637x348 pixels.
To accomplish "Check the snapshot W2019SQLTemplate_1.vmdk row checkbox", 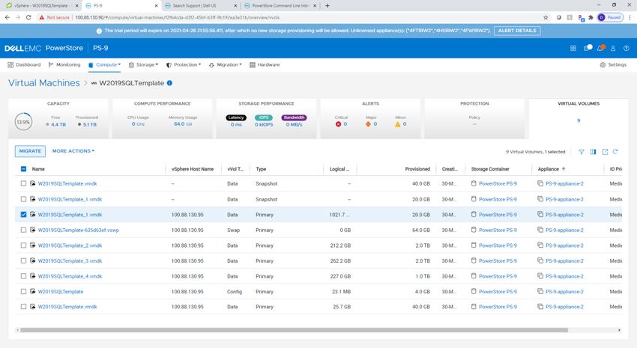I will pyautogui.click(x=23, y=199).
